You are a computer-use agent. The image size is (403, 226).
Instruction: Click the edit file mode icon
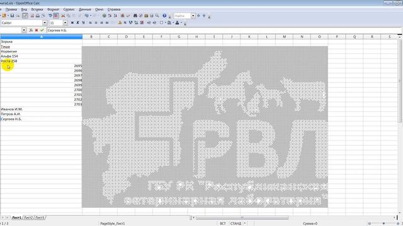25,16
